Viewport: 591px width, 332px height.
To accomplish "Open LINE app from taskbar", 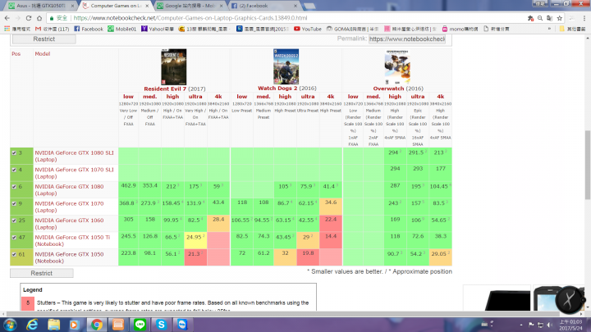I will click(140, 325).
